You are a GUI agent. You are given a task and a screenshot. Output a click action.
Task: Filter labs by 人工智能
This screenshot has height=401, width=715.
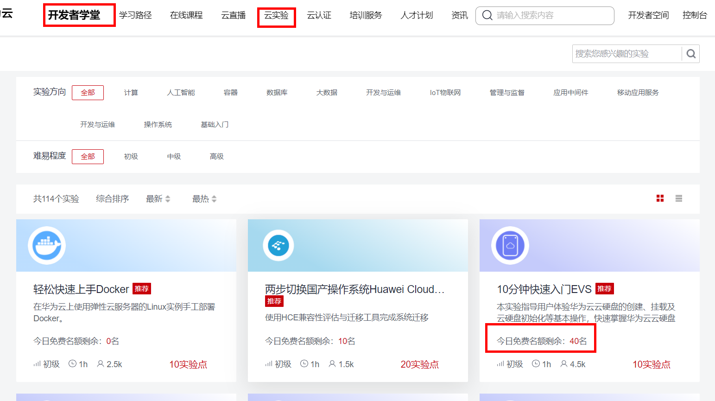pyautogui.click(x=181, y=93)
